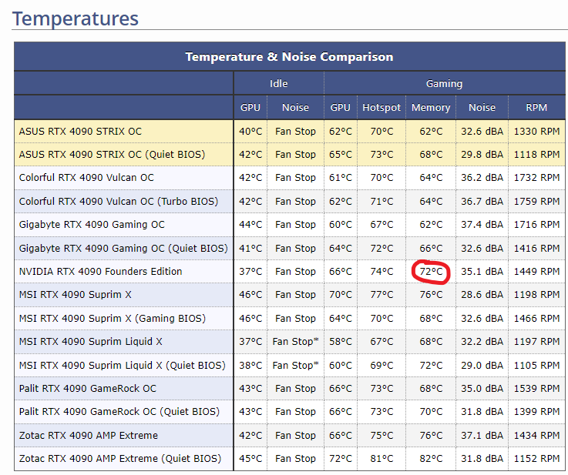Select ASUS RTX 4090 STRIX OC (Quiet BIOS) name
Viewport: 568px width, 475px height.
point(112,155)
